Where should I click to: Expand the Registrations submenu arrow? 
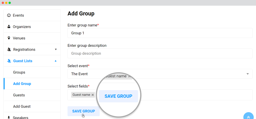[56, 49]
